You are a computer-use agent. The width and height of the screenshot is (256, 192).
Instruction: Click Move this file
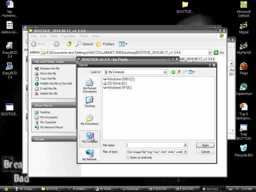click(48, 74)
